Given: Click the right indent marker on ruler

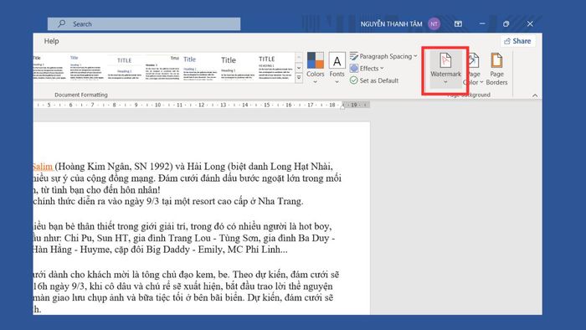Looking at the screenshot, I should [x=343, y=106].
